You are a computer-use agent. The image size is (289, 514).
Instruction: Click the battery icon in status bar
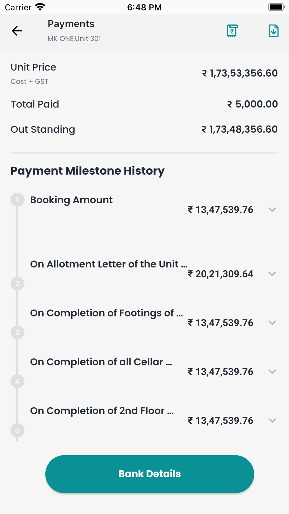pos(276,7)
